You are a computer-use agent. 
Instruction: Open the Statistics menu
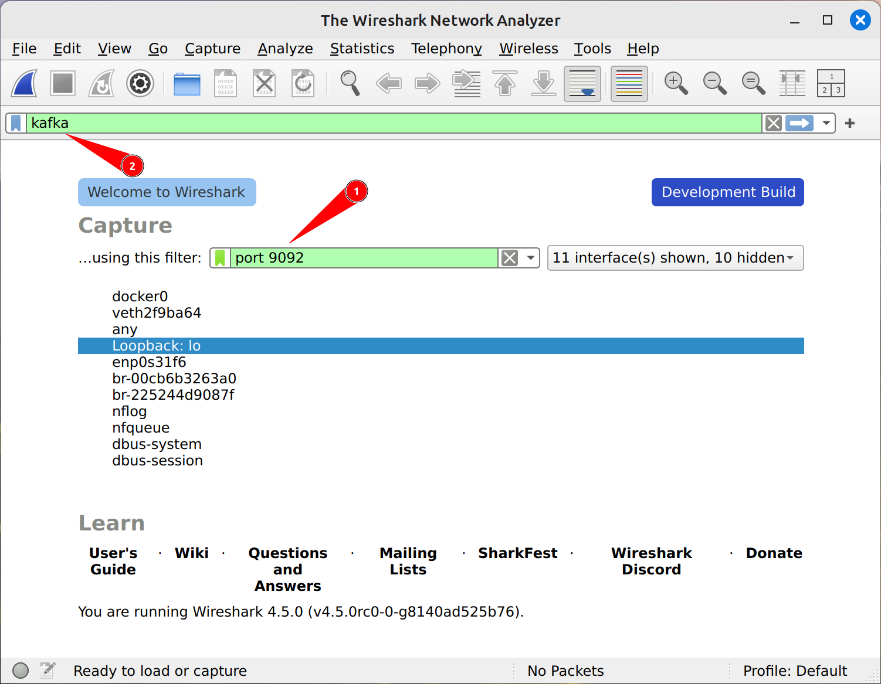click(362, 49)
